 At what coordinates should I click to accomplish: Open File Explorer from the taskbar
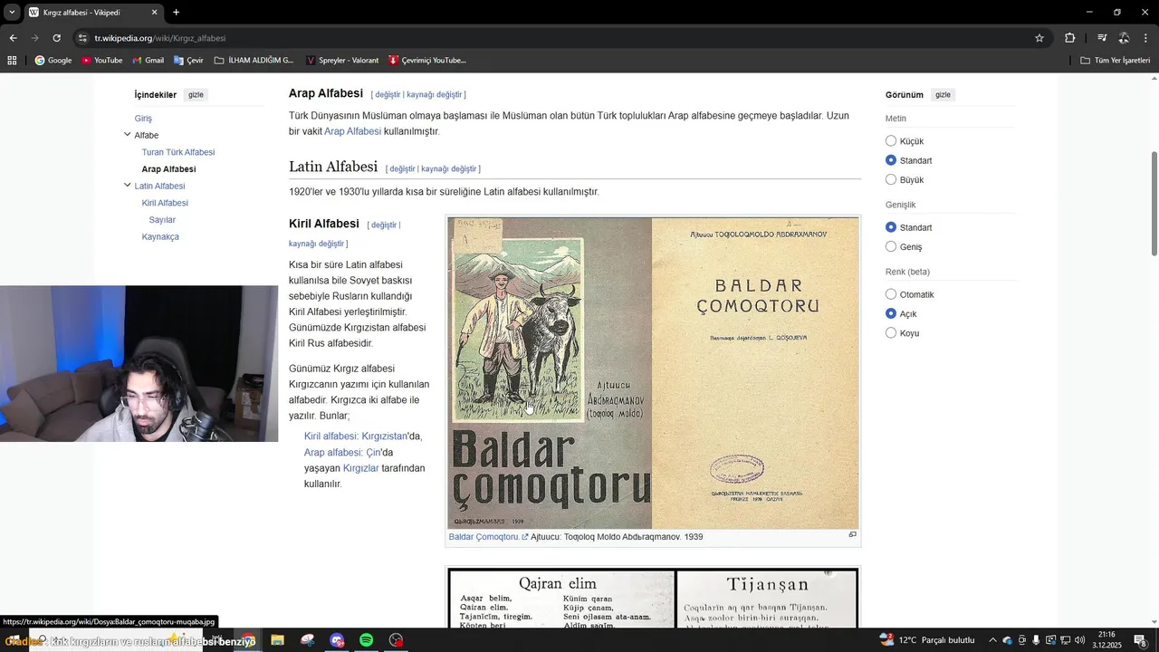tap(277, 640)
